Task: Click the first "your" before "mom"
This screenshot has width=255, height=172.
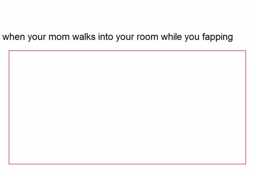Action: pyautogui.click(x=37, y=38)
